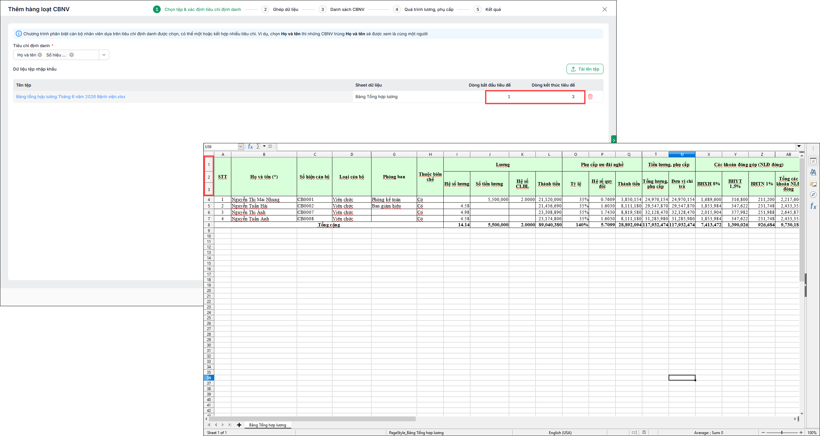This screenshot has width=820, height=436.
Task: Adjust the spreadsheet zoom slider
Action: [782, 432]
